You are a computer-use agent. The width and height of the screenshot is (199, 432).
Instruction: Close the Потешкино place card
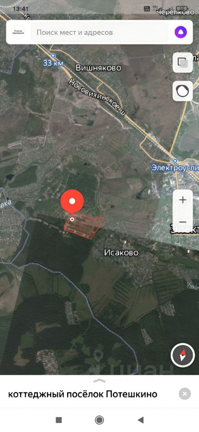click(x=185, y=394)
